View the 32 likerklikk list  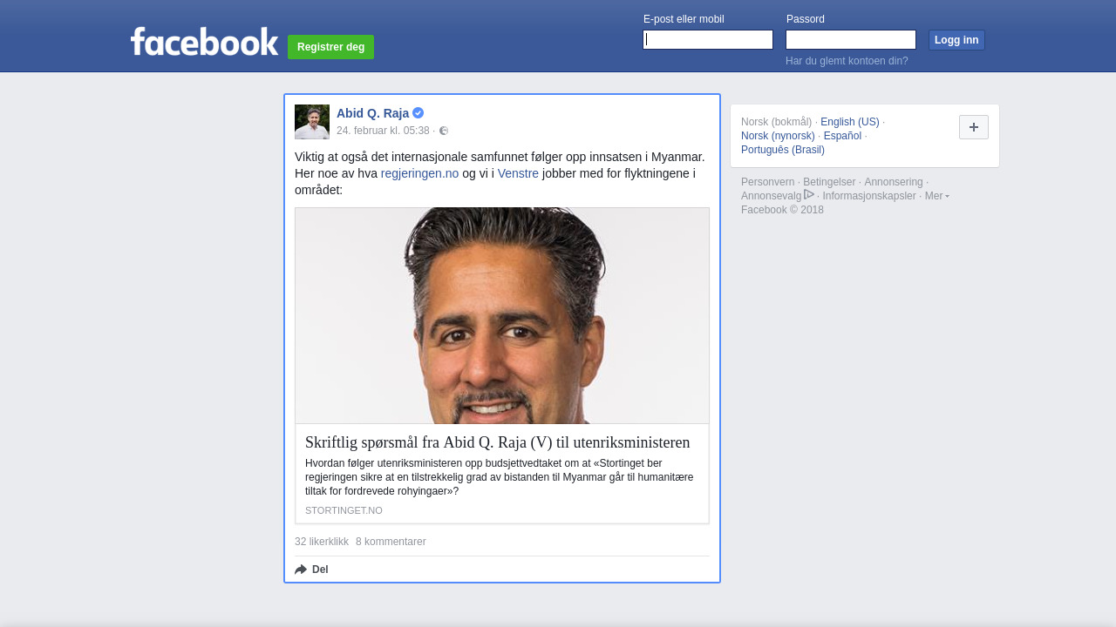coord(322,542)
